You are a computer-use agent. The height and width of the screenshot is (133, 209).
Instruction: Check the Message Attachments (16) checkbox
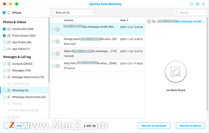[x=4, y=77]
